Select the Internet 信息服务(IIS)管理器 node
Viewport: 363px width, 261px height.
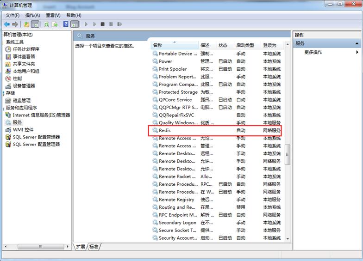pos(41,115)
